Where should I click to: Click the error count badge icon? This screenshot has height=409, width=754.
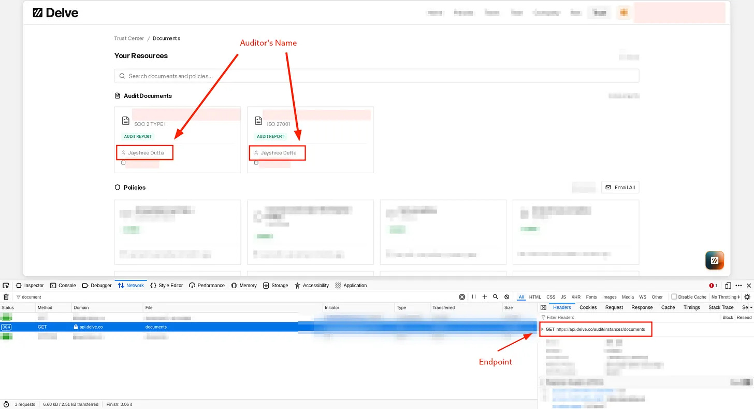tap(713, 286)
